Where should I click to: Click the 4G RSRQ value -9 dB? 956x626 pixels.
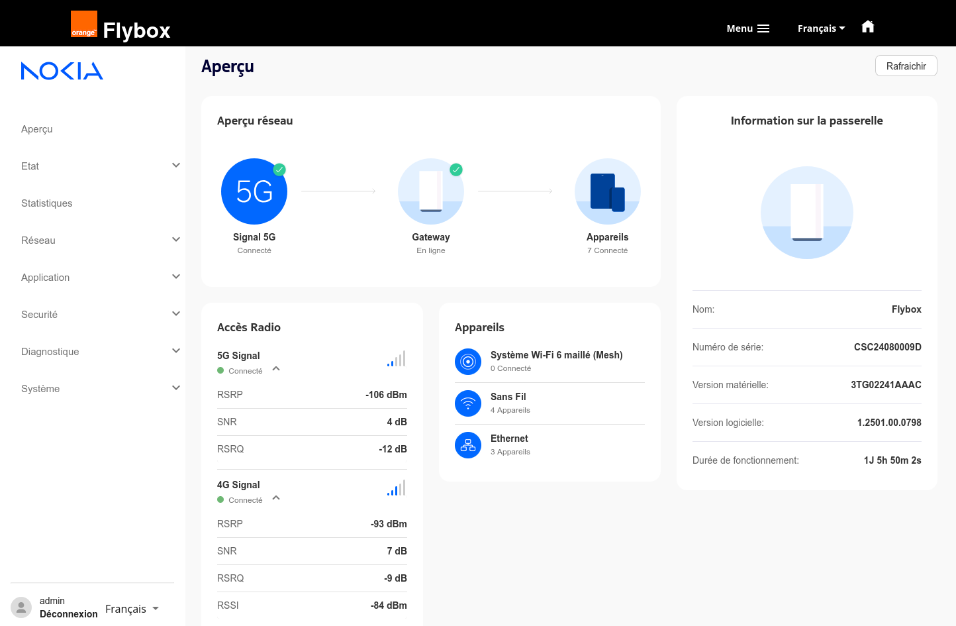395,578
